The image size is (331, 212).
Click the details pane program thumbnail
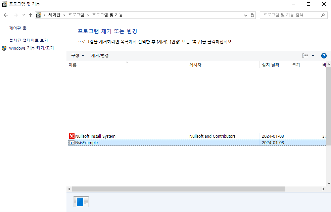click(x=81, y=202)
